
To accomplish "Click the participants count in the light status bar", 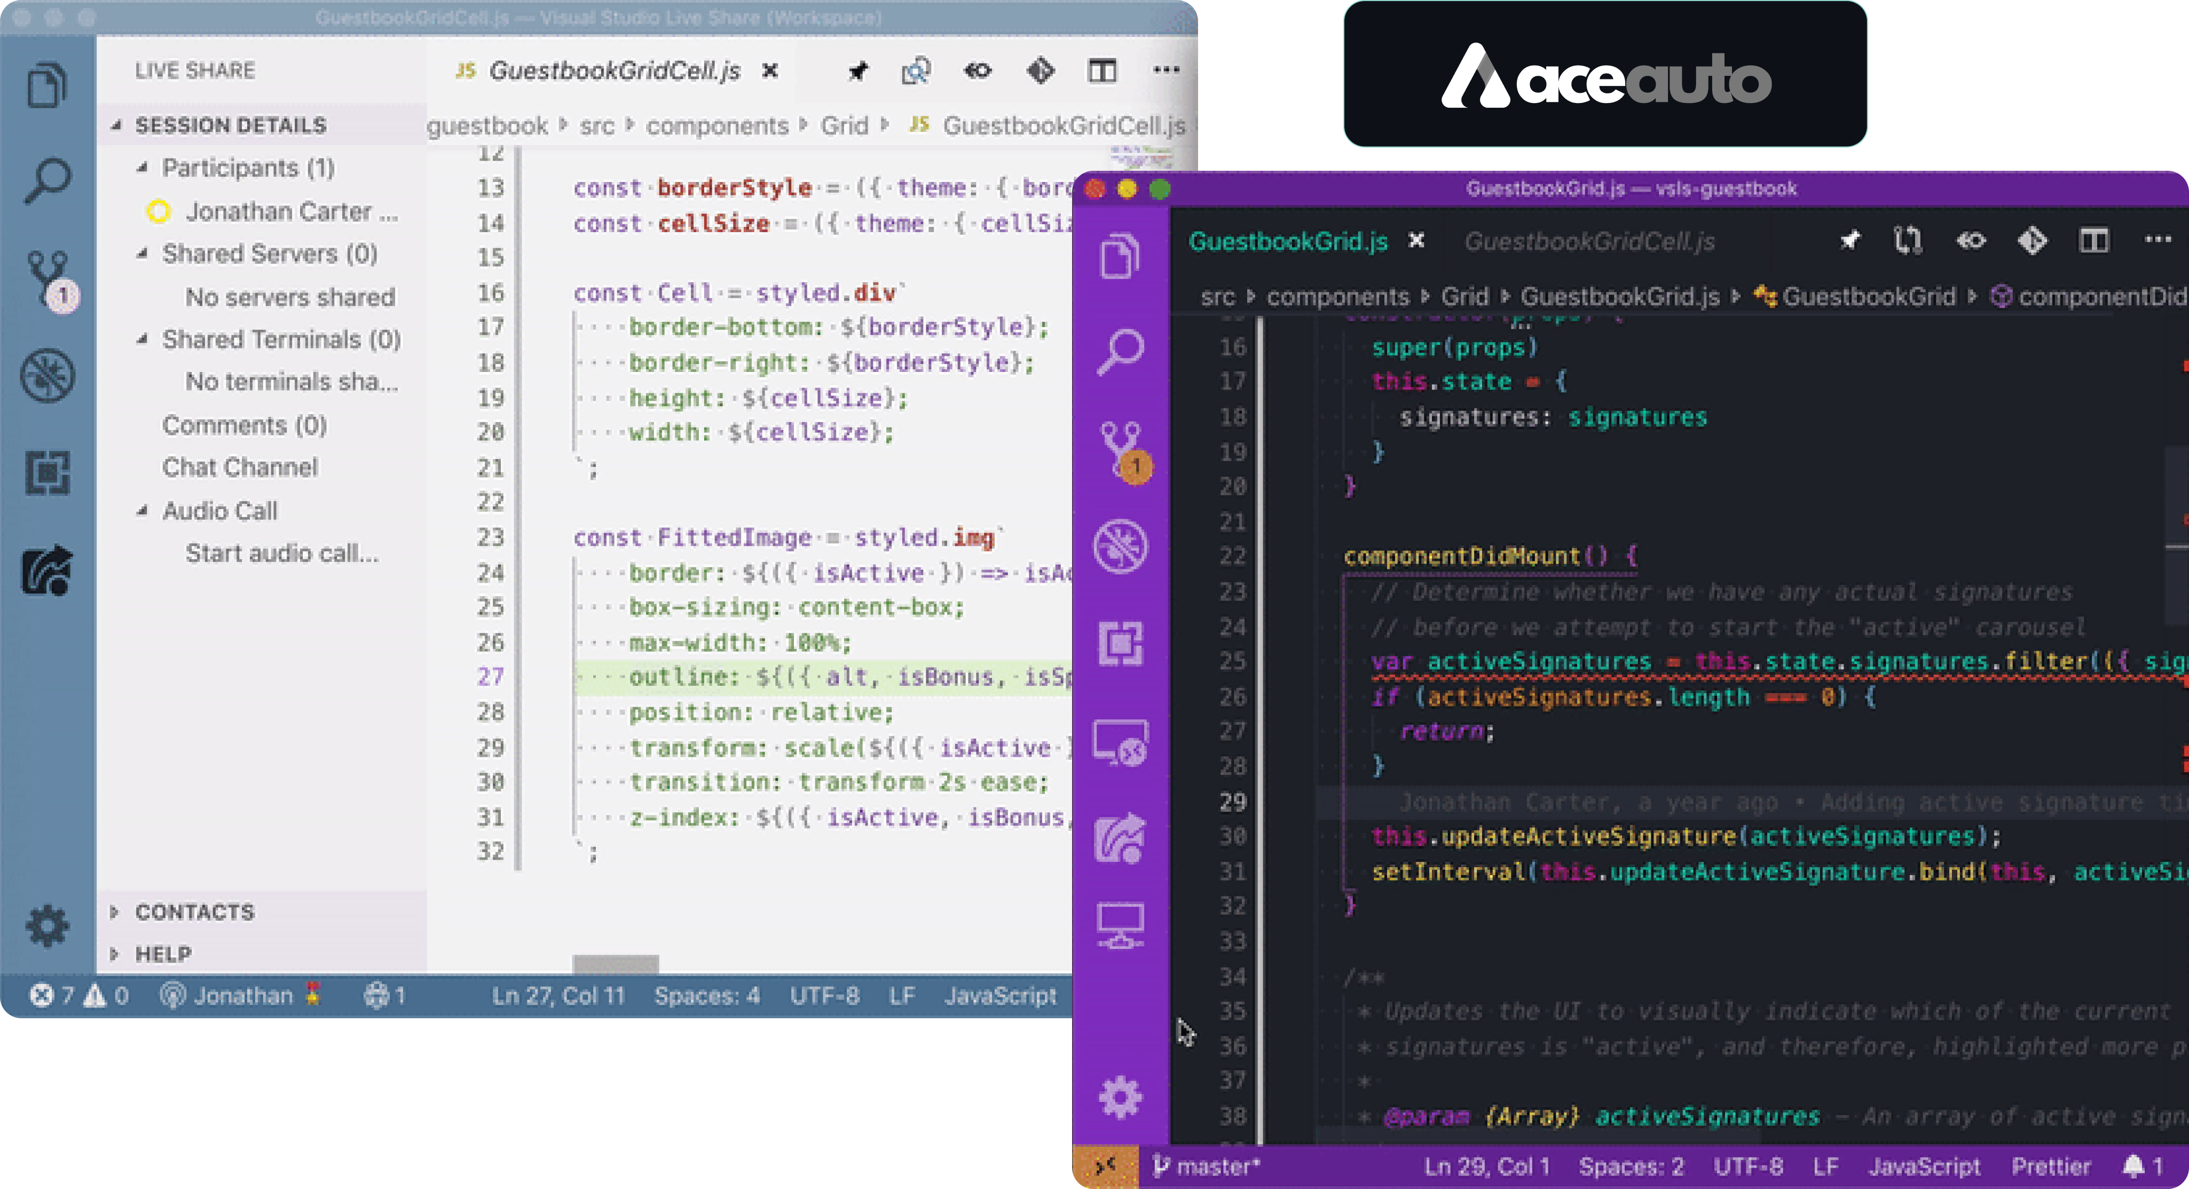I will [x=385, y=995].
